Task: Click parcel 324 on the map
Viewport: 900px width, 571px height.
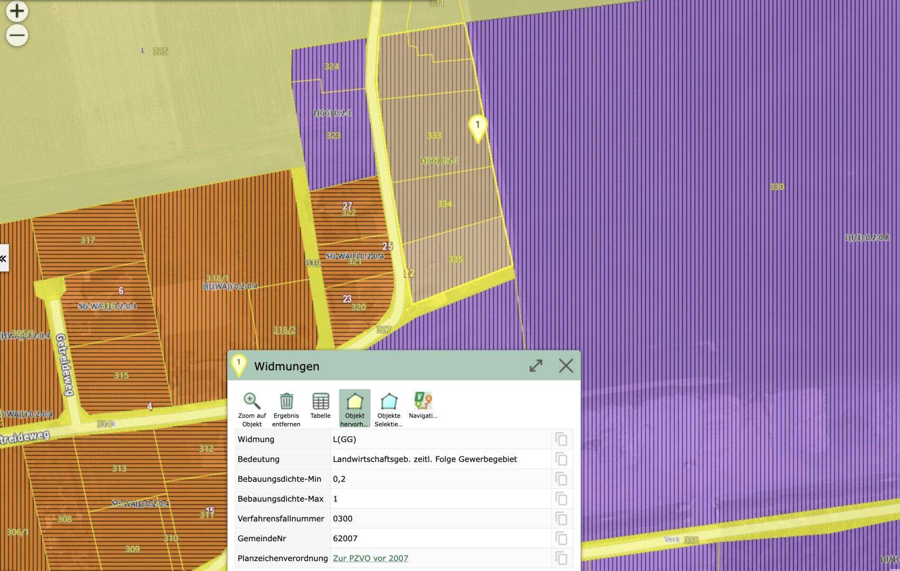Action: coord(331,66)
